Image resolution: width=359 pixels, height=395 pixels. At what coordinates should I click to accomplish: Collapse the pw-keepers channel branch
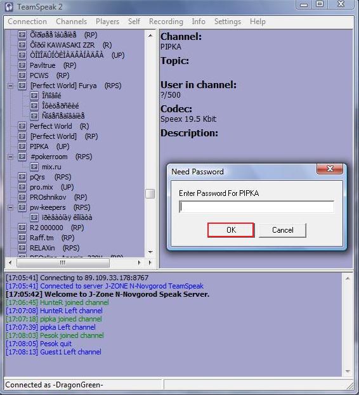click(x=10, y=207)
